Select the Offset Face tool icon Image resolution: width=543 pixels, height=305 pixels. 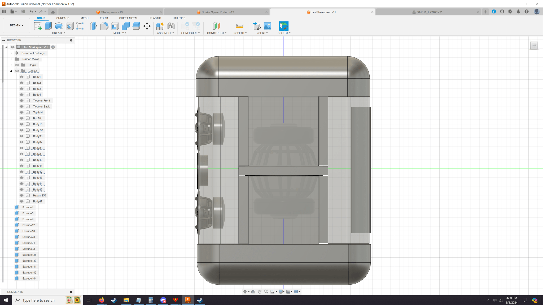[136, 26]
